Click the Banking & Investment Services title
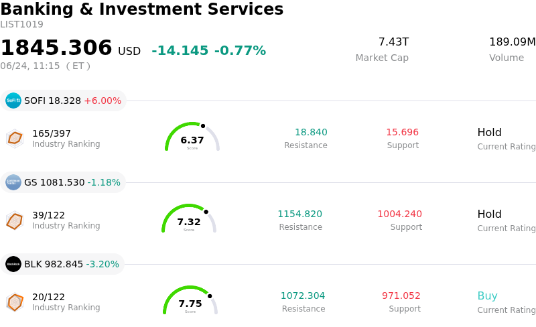The height and width of the screenshot is (327, 536). pos(142,9)
